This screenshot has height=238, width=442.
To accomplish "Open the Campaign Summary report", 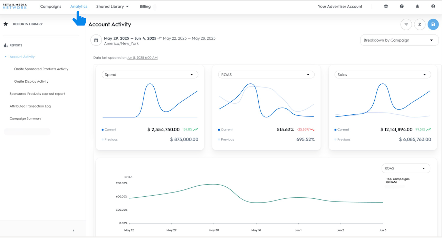I will (x=25, y=118).
